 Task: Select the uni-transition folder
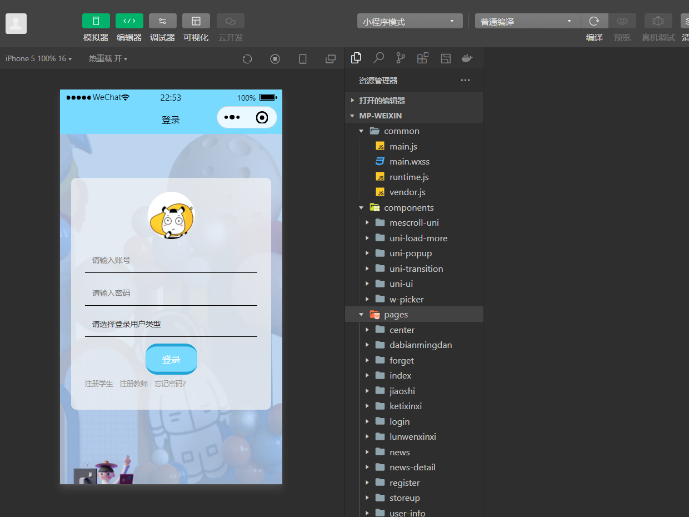(414, 269)
